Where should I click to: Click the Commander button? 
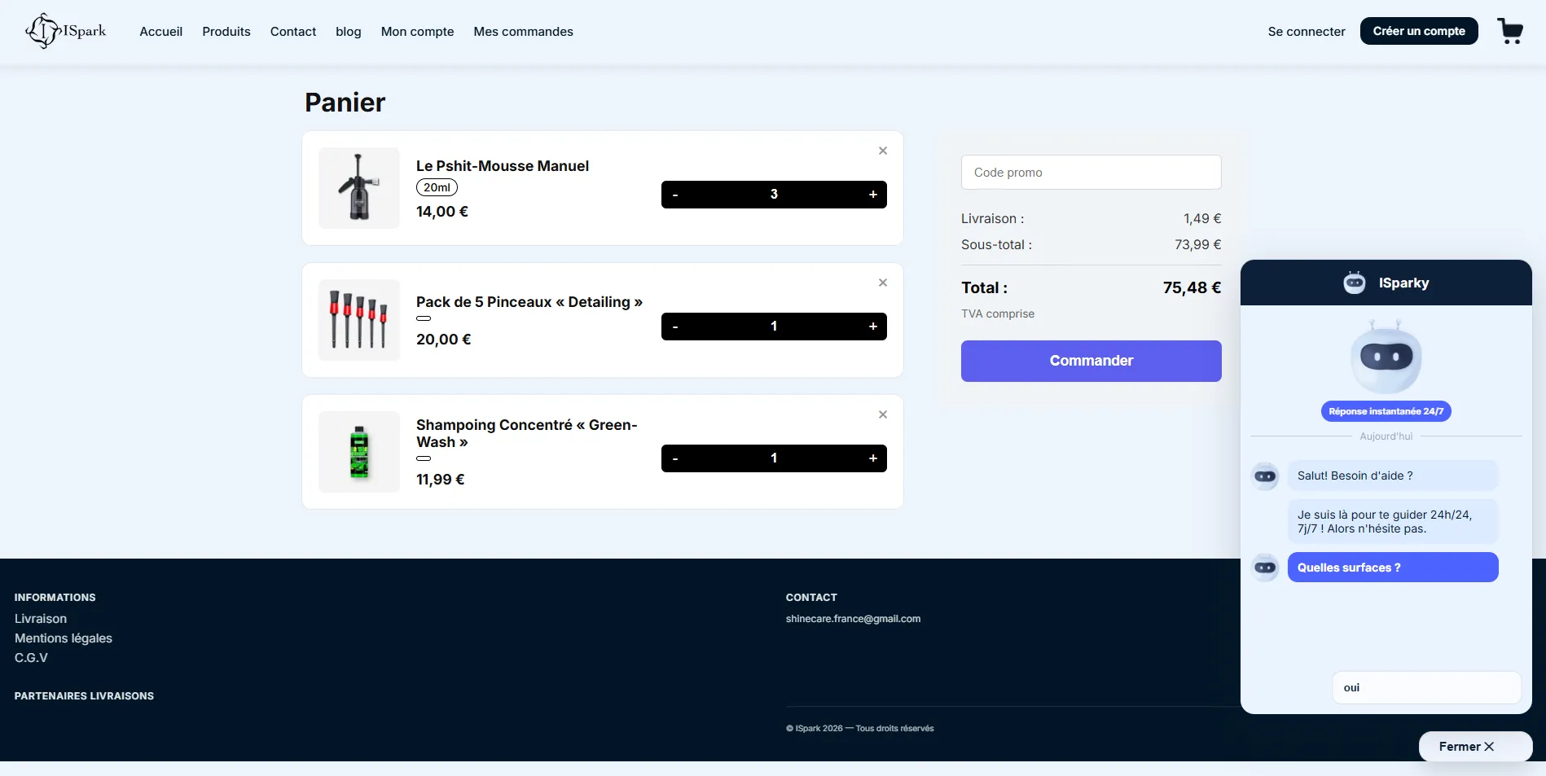(1091, 361)
